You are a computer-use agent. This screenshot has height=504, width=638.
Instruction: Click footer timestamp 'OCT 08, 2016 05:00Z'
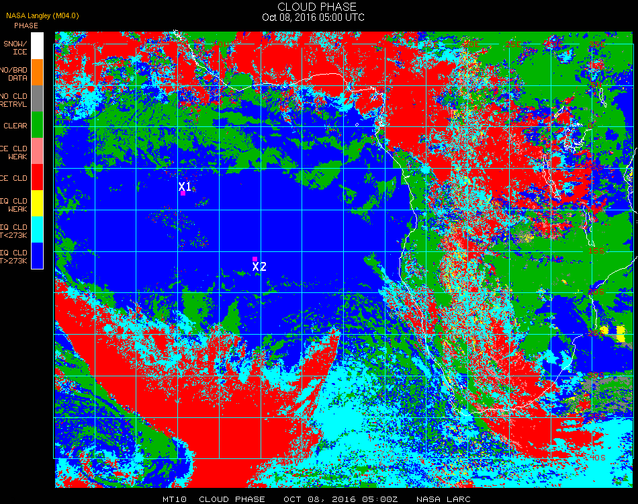340,499
